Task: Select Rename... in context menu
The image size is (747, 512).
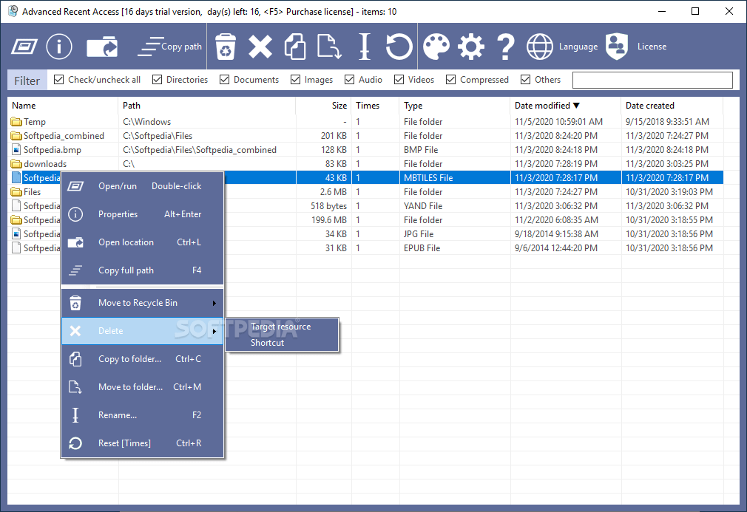Action: (x=143, y=415)
